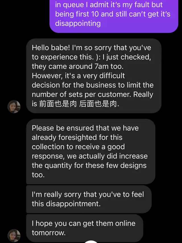The height and width of the screenshot is (243, 182).
Task: Tap the "I hope you can get them" bubble
Action: point(84,228)
